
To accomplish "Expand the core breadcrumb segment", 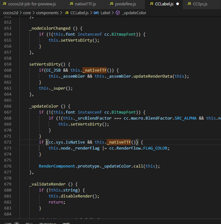I will click(x=27, y=13).
